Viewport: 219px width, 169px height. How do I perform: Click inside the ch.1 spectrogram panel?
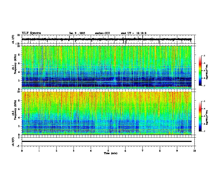click(106, 67)
